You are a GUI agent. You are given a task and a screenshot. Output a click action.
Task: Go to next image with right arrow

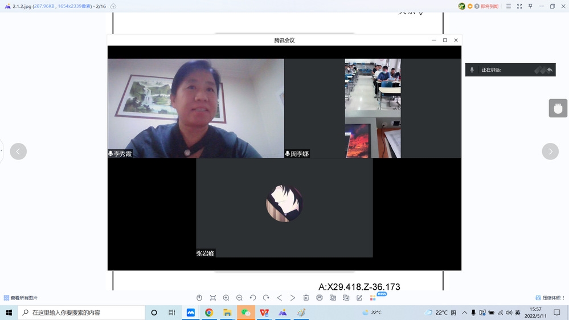[550, 151]
